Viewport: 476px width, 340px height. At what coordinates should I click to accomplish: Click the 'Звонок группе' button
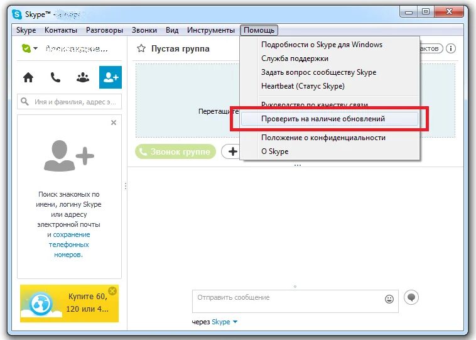175,151
